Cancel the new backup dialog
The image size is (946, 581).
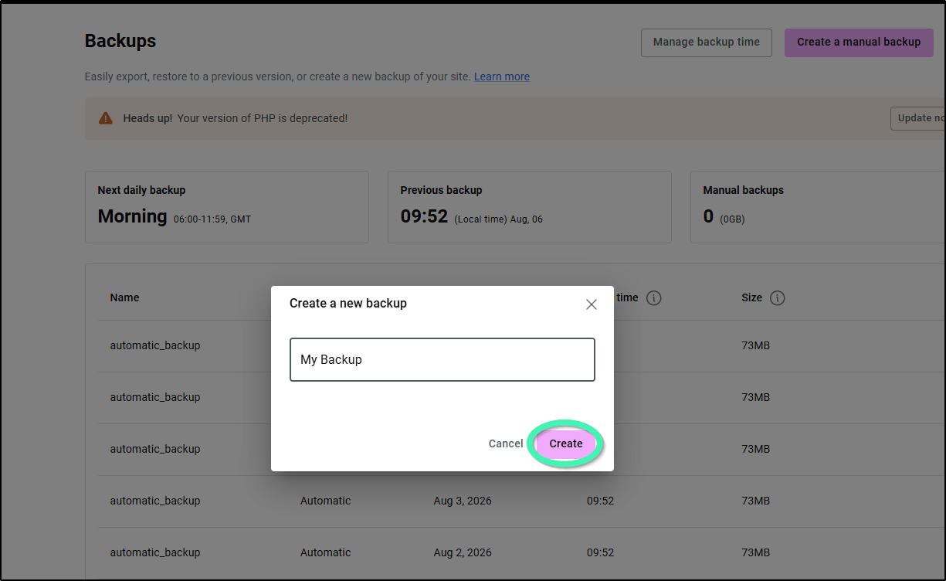pos(506,443)
